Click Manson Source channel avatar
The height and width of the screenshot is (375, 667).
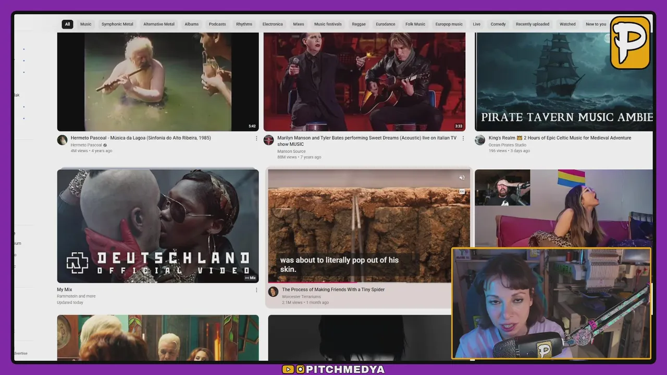pos(269,140)
